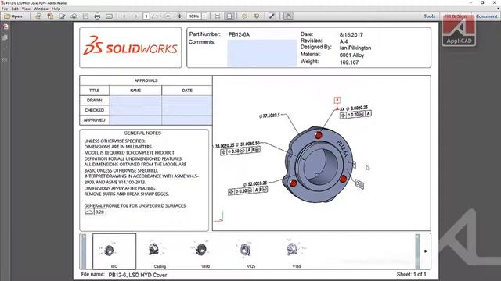This screenshot has width=501, height=281.
Task: Click the Fit Width scrolling mode icon
Action: click(218, 16)
